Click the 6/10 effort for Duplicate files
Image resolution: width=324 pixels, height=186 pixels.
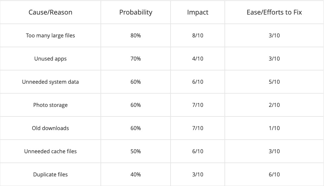[274, 174]
